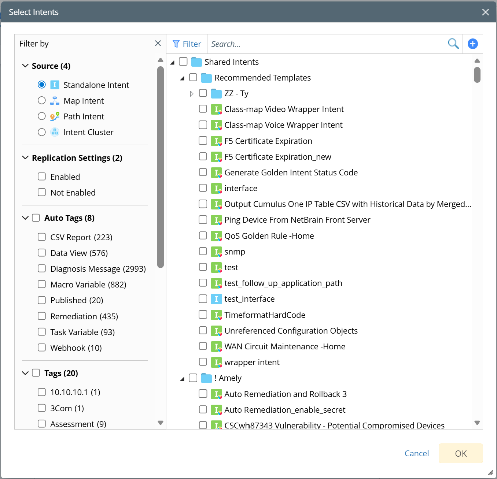Click the Cancel link

pyautogui.click(x=416, y=453)
